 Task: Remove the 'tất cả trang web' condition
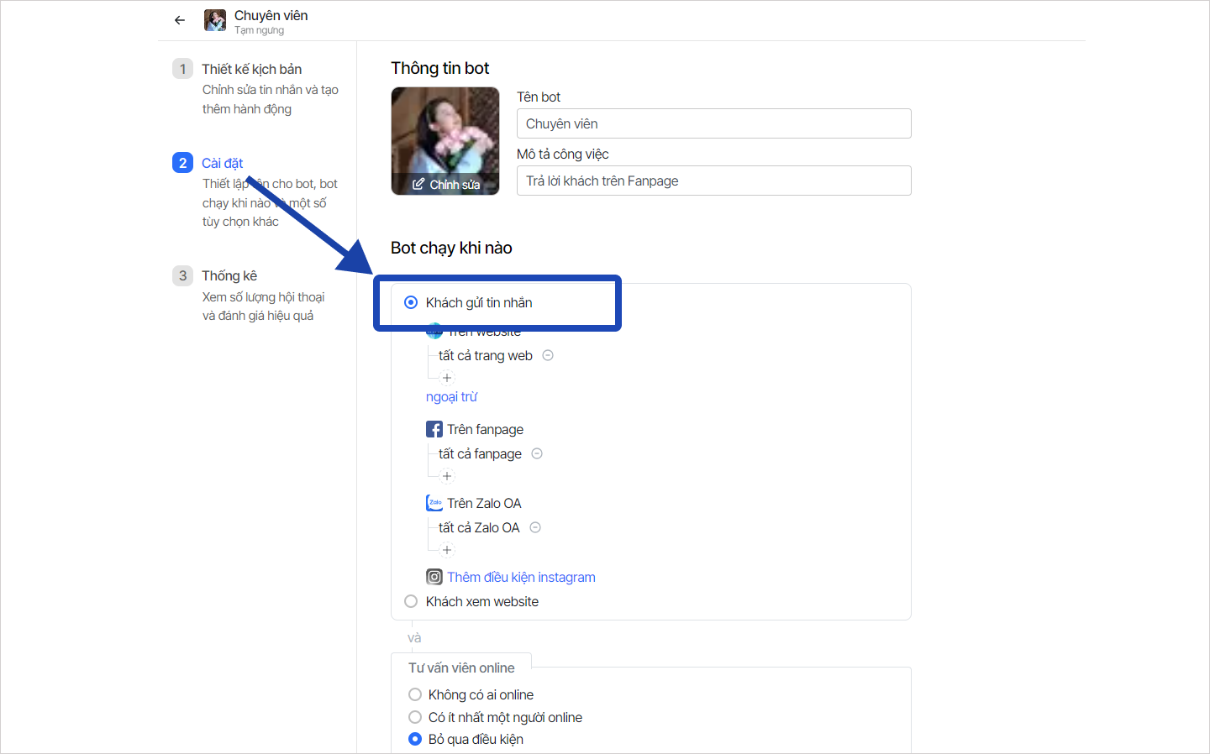pyautogui.click(x=548, y=355)
